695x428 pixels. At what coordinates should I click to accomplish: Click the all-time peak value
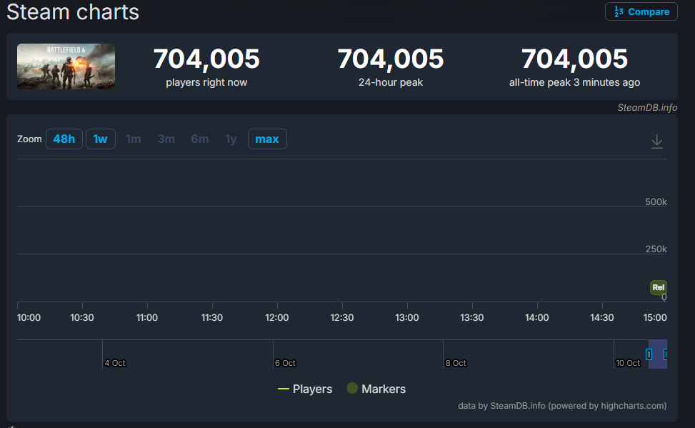574,59
